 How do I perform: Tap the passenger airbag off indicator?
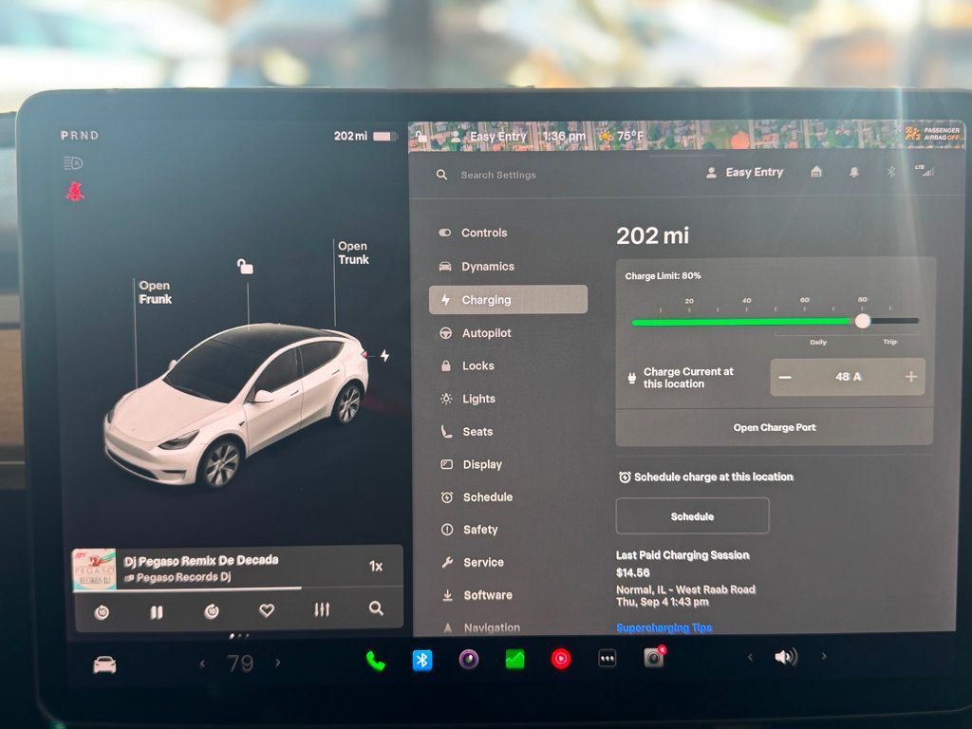(933, 133)
